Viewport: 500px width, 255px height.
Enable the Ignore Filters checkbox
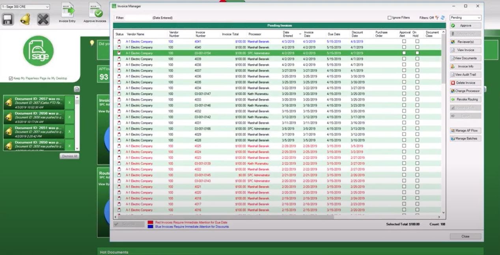[x=390, y=18]
